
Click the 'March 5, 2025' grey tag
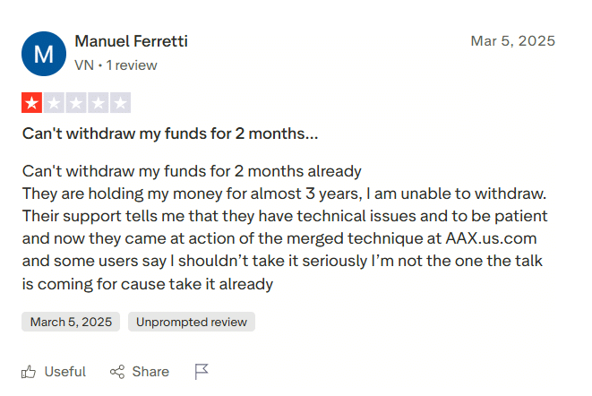click(x=71, y=322)
